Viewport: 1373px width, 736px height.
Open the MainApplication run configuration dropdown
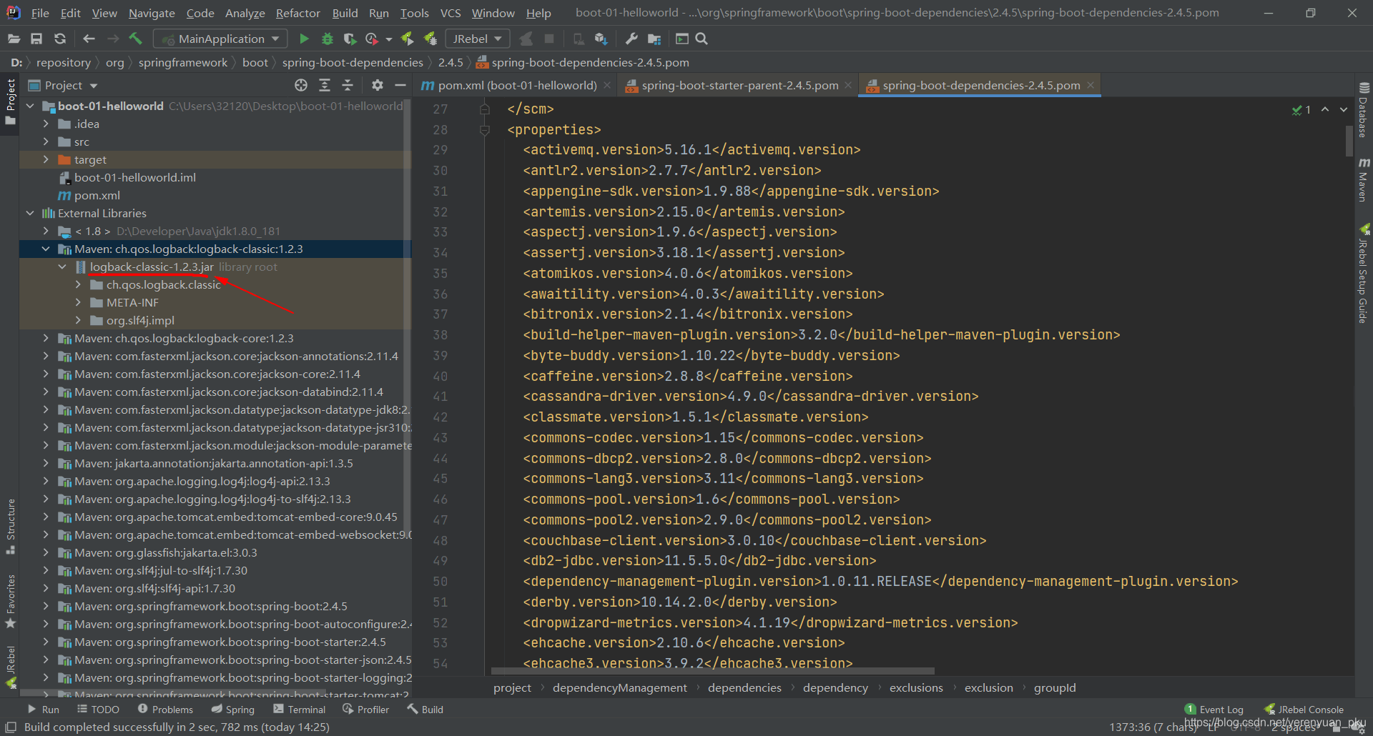pos(222,39)
